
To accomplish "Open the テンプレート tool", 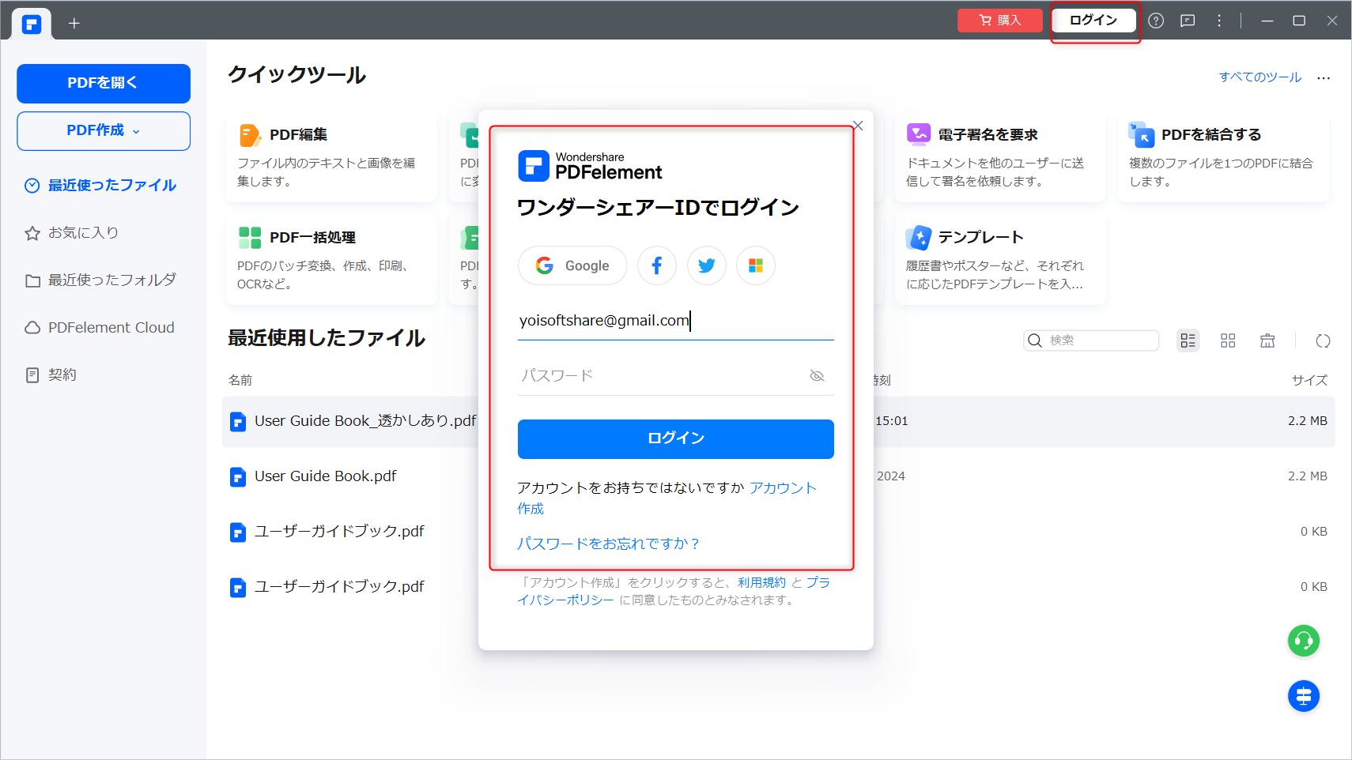I will [x=1000, y=260].
